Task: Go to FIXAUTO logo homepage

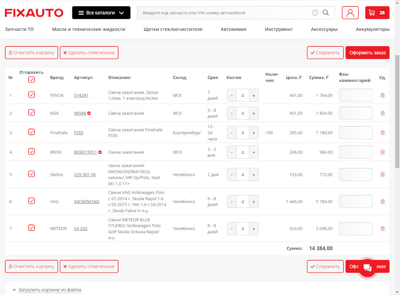Action: coord(34,13)
